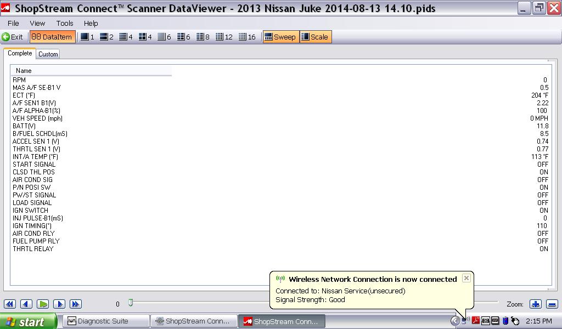Choose the 4 stacked-rows graph layout
Image resolution: width=562 pixels, height=329 pixels.
tap(126, 37)
